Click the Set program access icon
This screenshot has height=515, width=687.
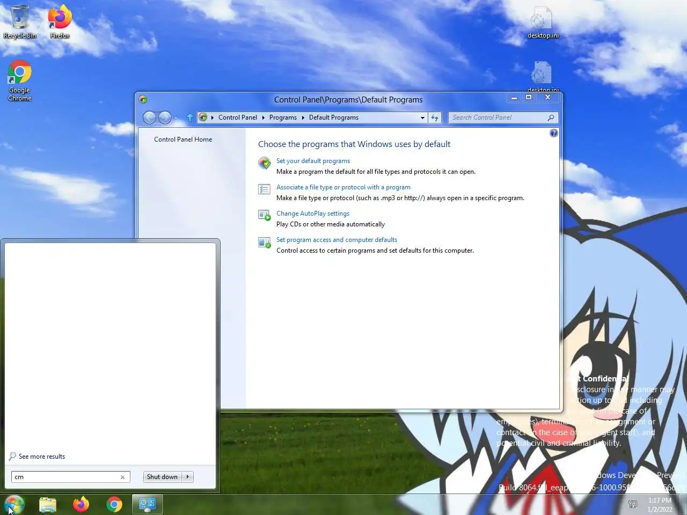(x=265, y=242)
